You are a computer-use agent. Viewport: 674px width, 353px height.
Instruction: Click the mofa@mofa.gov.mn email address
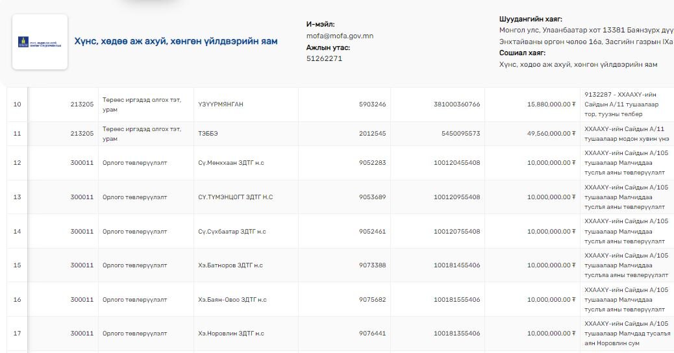click(x=340, y=36)
